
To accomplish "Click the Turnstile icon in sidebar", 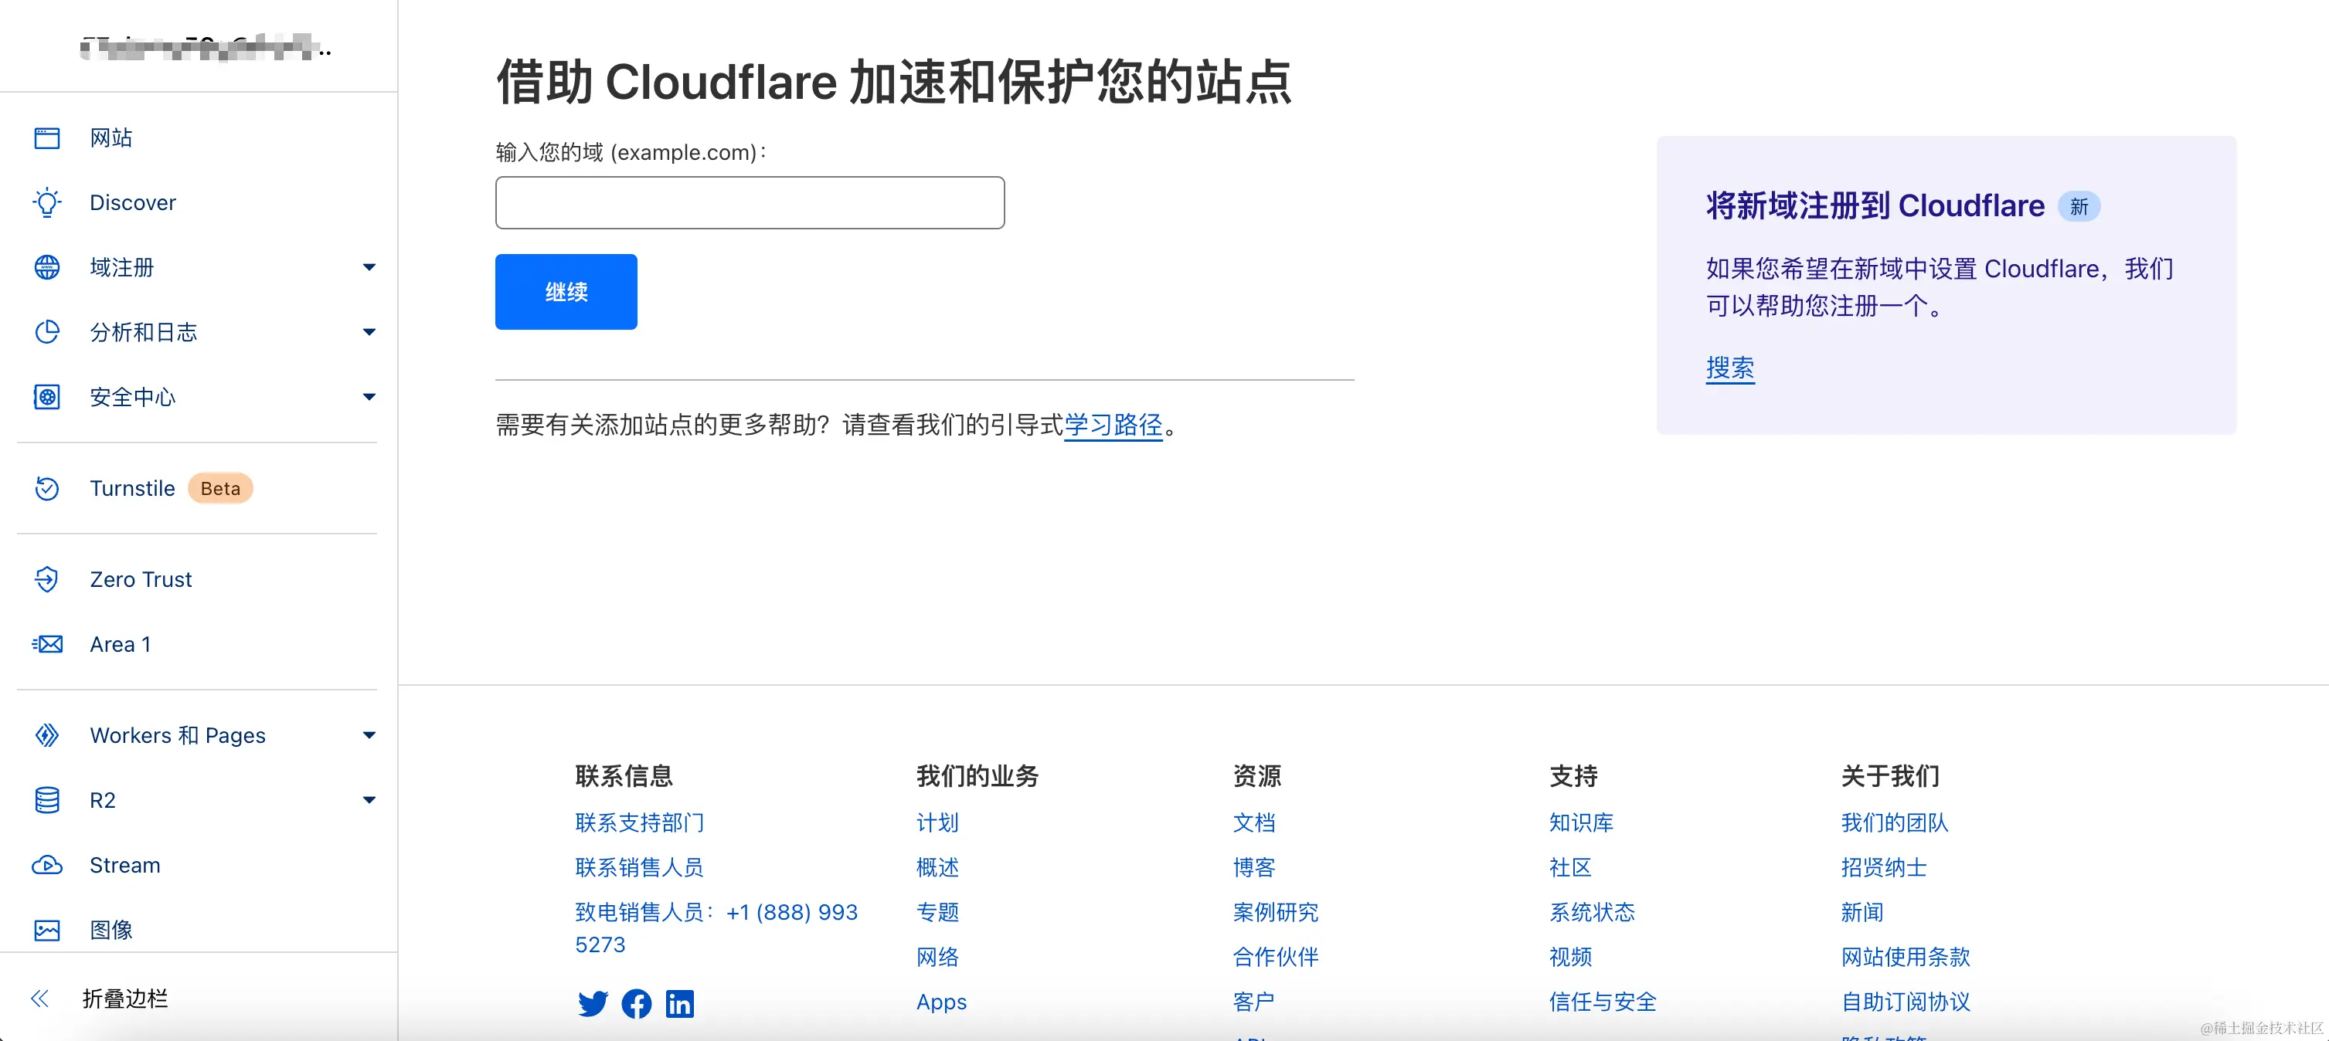I will point(47,488).
